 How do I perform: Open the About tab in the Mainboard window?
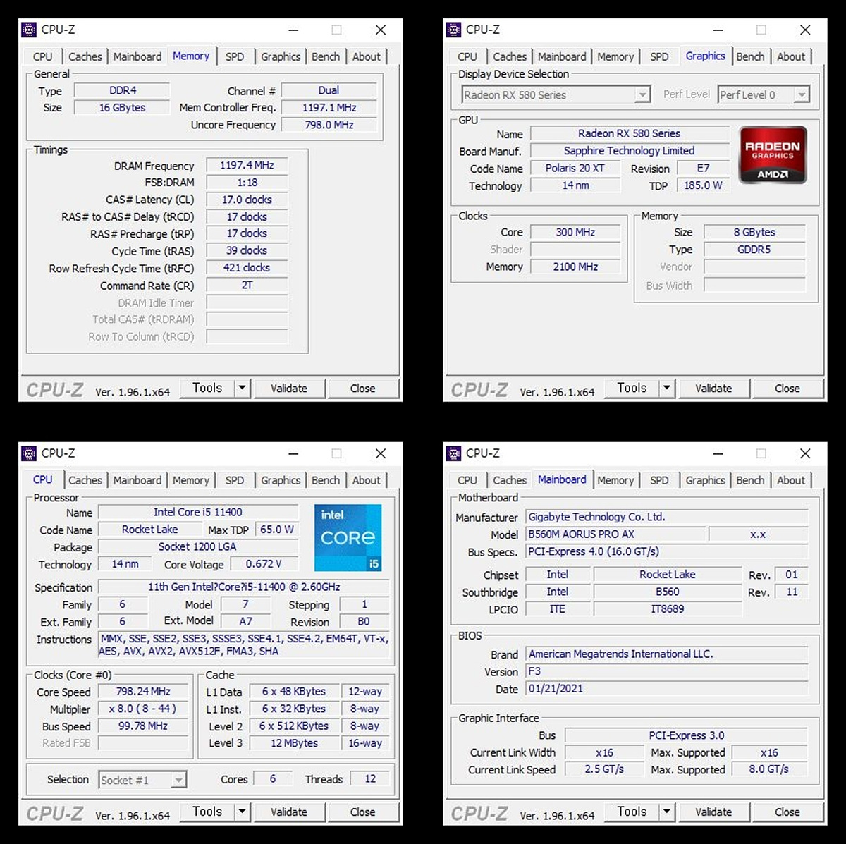pyautogui.click(x=791, y=480)
